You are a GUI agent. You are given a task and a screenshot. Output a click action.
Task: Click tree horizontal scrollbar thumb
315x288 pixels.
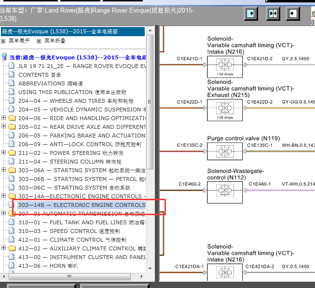pyautogui.click(x=69, y=276)
